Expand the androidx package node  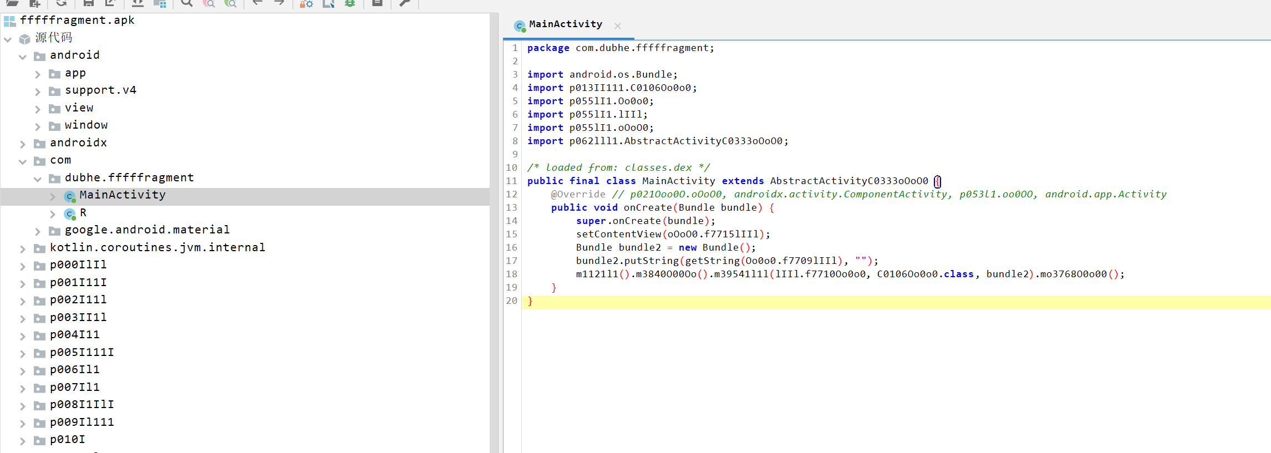(23, 144)
